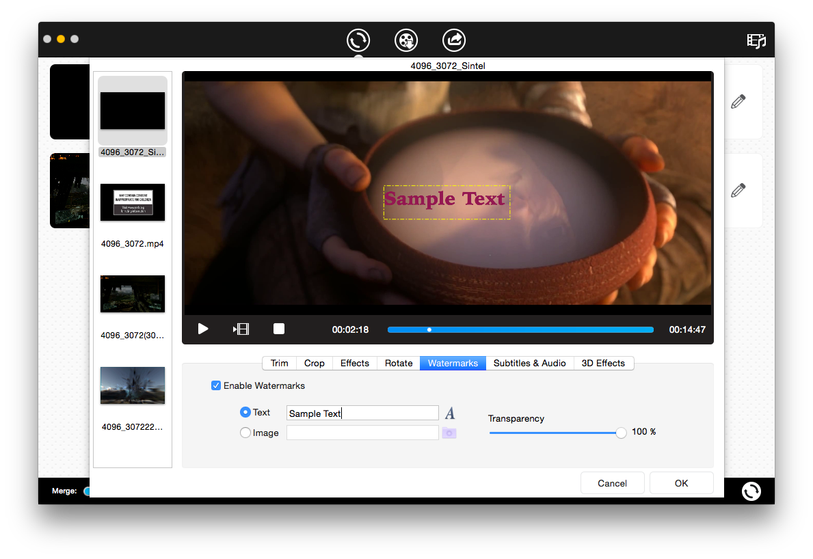Open the Subtitles & Audio tab
This screenshot has width=813, height=559.
click(x=529, y=364)
